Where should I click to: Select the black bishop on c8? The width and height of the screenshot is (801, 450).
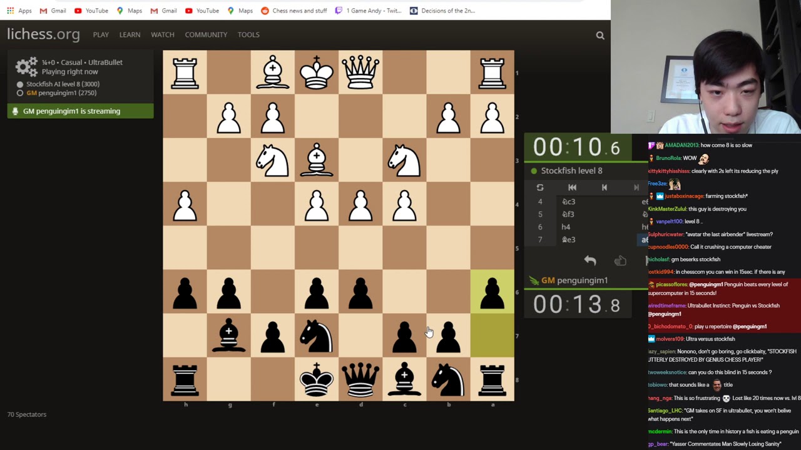(404, 379)
